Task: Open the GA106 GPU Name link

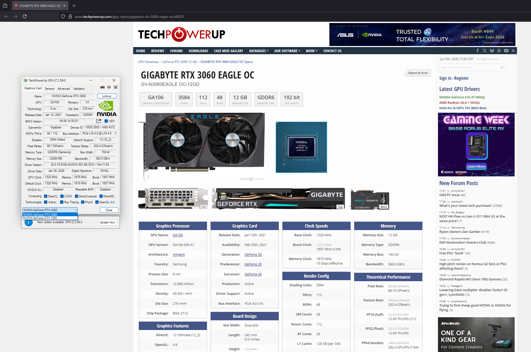Action: coord(178,235)
